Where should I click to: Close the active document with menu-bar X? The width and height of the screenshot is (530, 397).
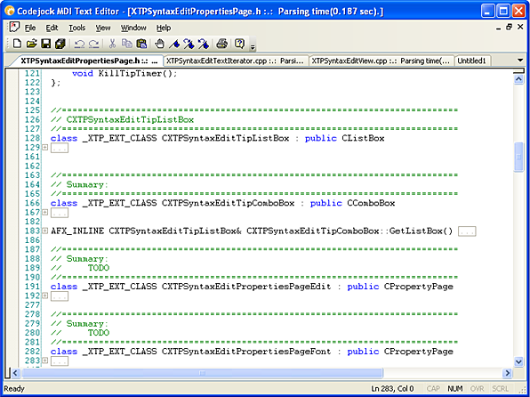pos(520,27)
